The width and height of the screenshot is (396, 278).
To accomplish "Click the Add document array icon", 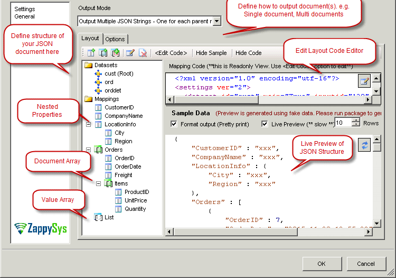I will click(103, 53).
